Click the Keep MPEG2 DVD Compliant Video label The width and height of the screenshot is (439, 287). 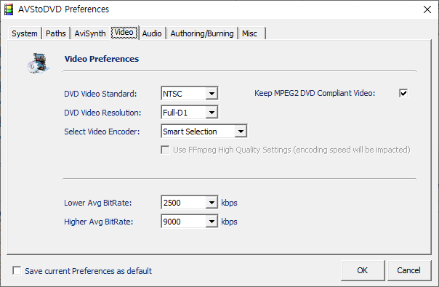click(x=315, y=93)
